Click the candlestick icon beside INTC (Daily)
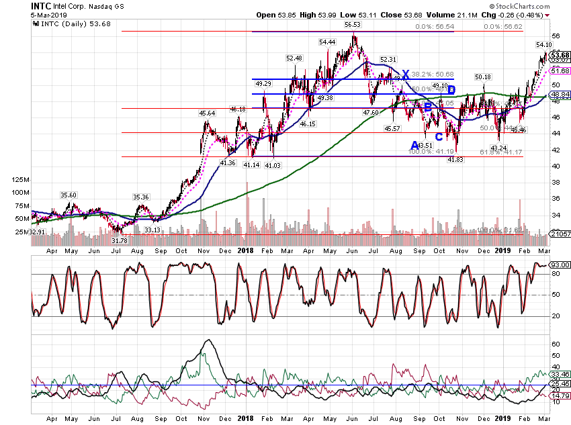Viewport: 571px width, 425px height. (x=36, y=24)
